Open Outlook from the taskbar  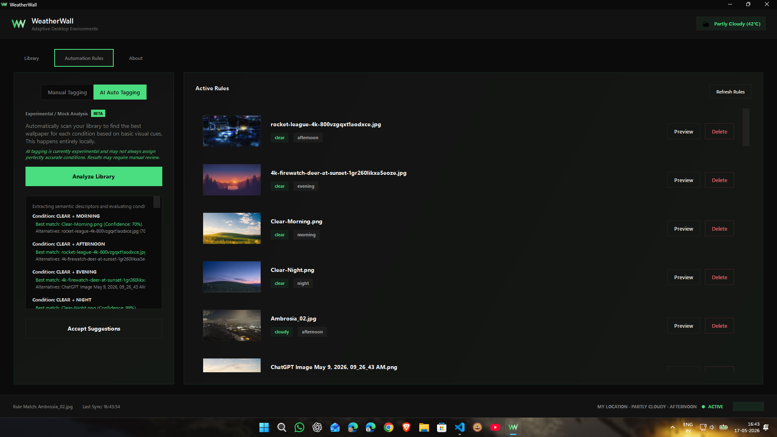335,427
